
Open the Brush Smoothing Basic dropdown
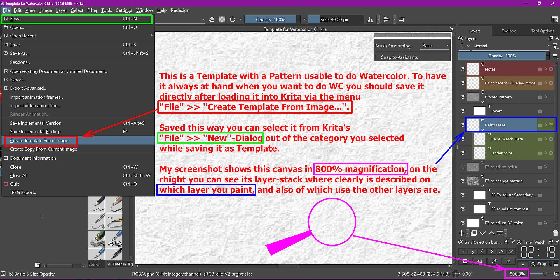pos(435,46)
